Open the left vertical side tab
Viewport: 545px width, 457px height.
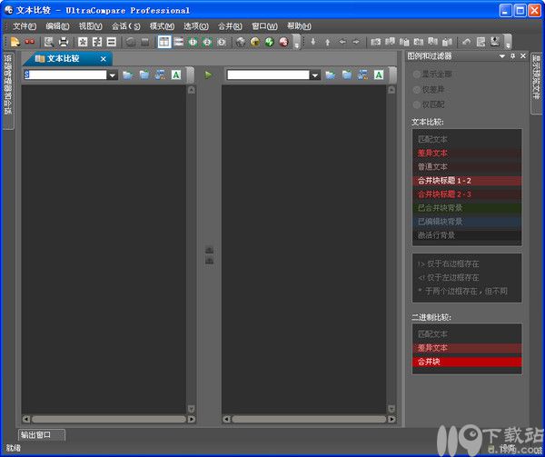[7, 91]
